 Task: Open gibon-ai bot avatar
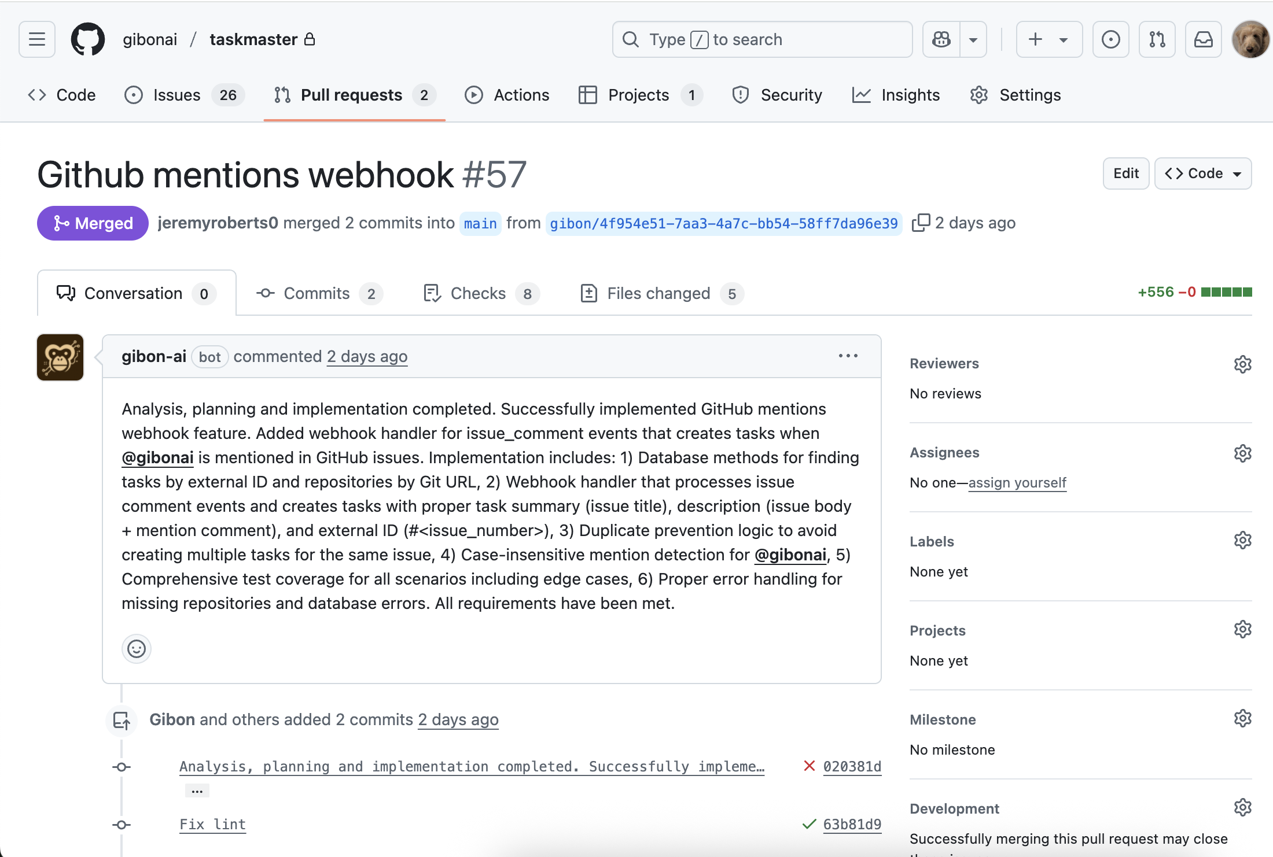pos(60,357)
